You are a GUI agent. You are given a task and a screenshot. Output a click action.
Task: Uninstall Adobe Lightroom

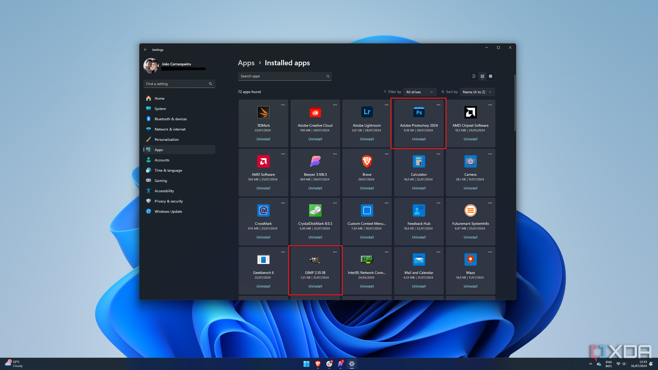point(367,139)
